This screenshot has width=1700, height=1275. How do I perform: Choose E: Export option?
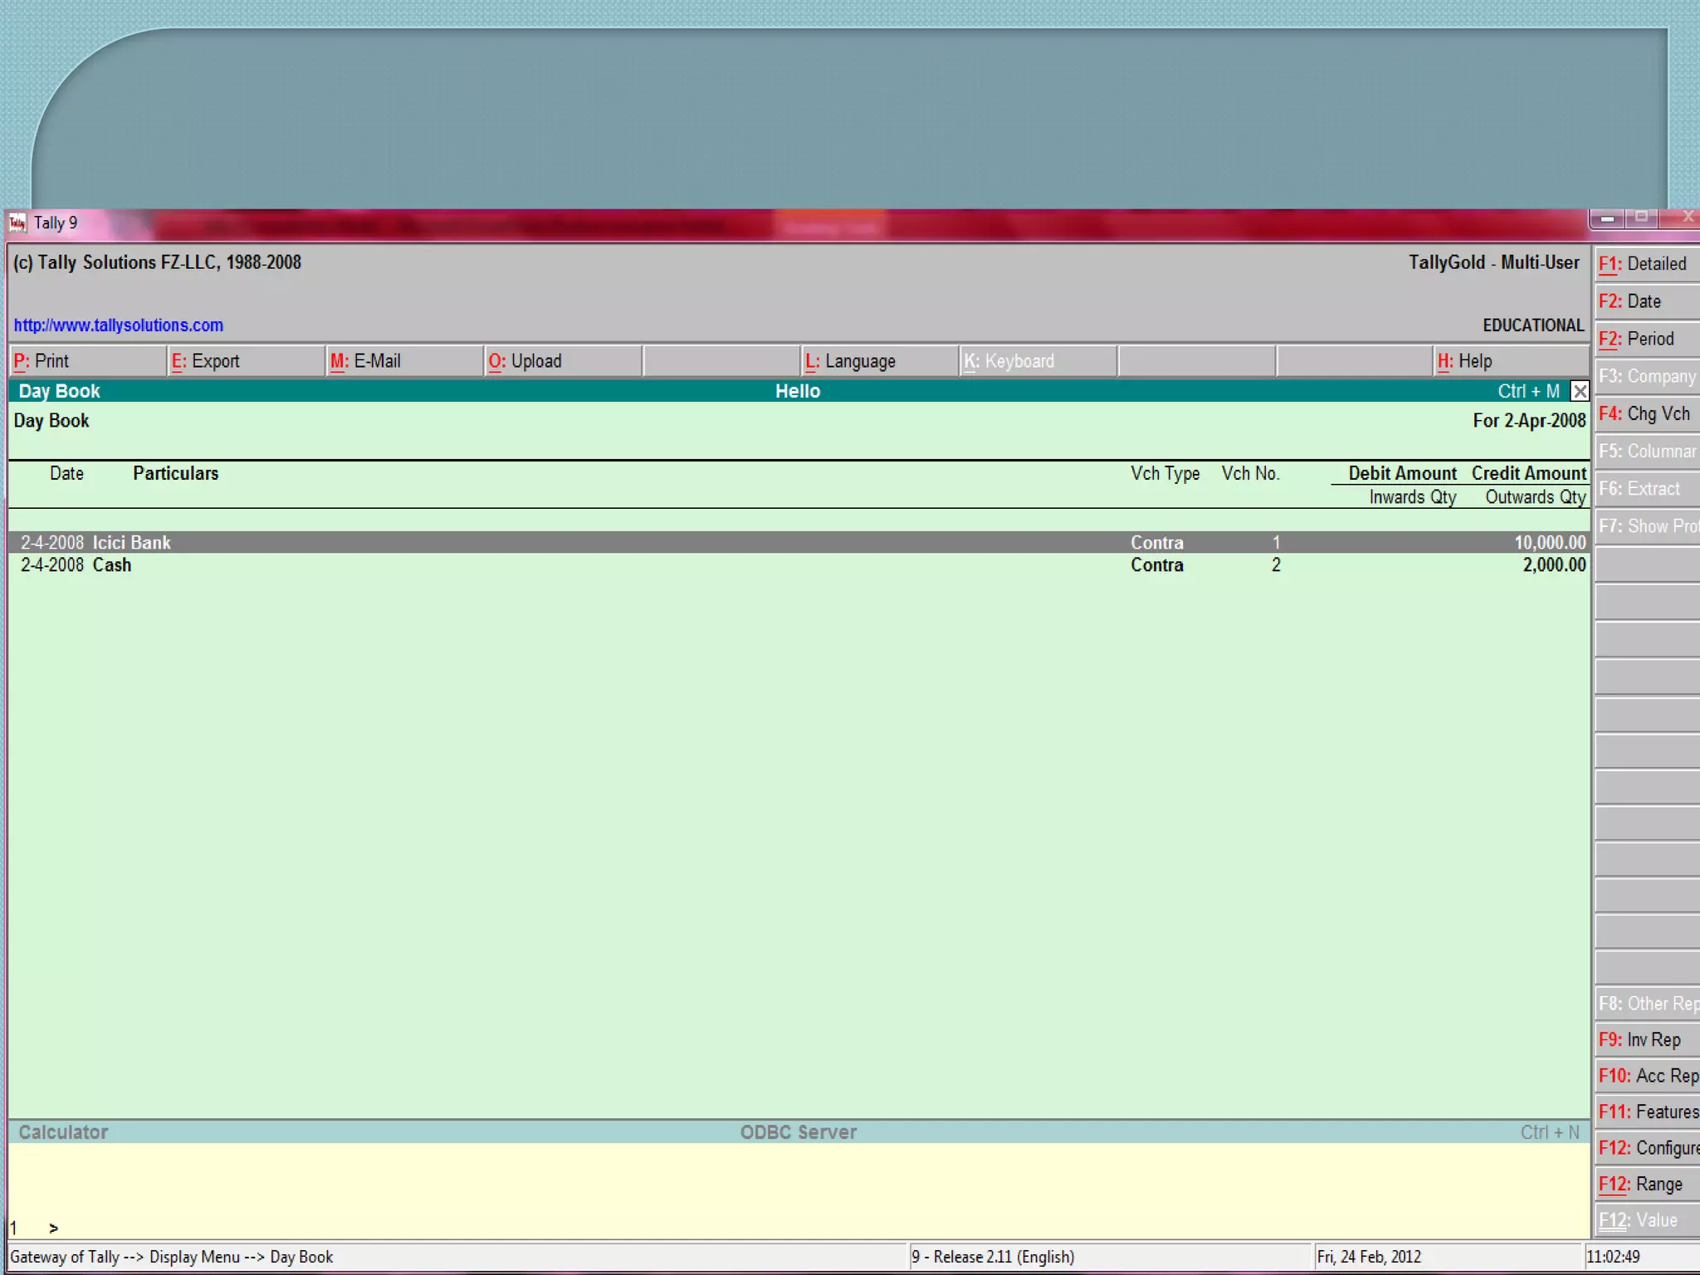click(x=245, y=361)
